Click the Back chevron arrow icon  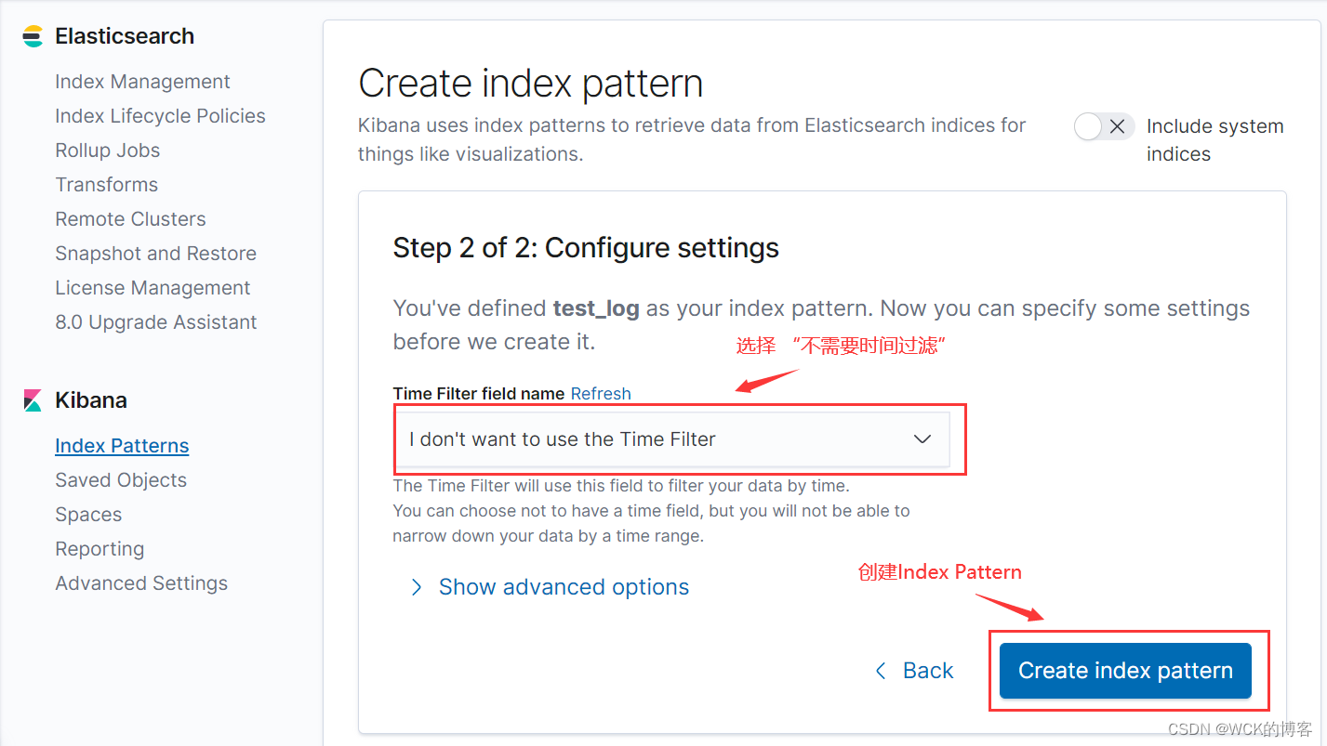[881, 671]
